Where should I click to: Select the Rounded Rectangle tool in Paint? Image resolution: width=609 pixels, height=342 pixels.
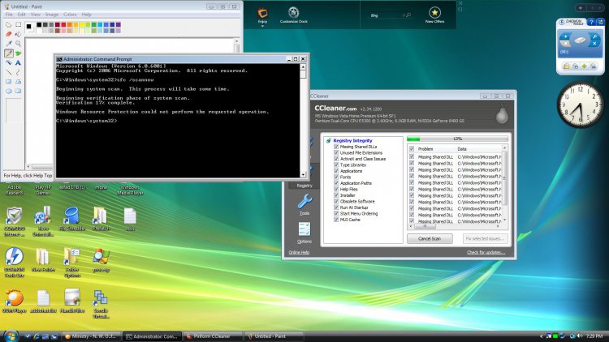18,91
